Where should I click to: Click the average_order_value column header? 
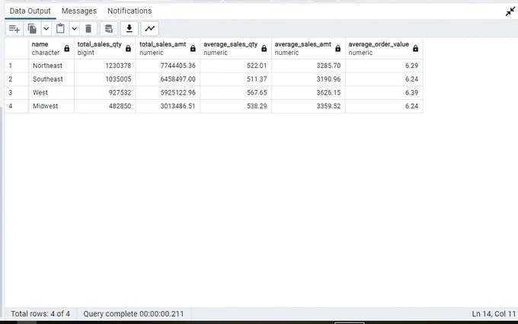[384, 48]
